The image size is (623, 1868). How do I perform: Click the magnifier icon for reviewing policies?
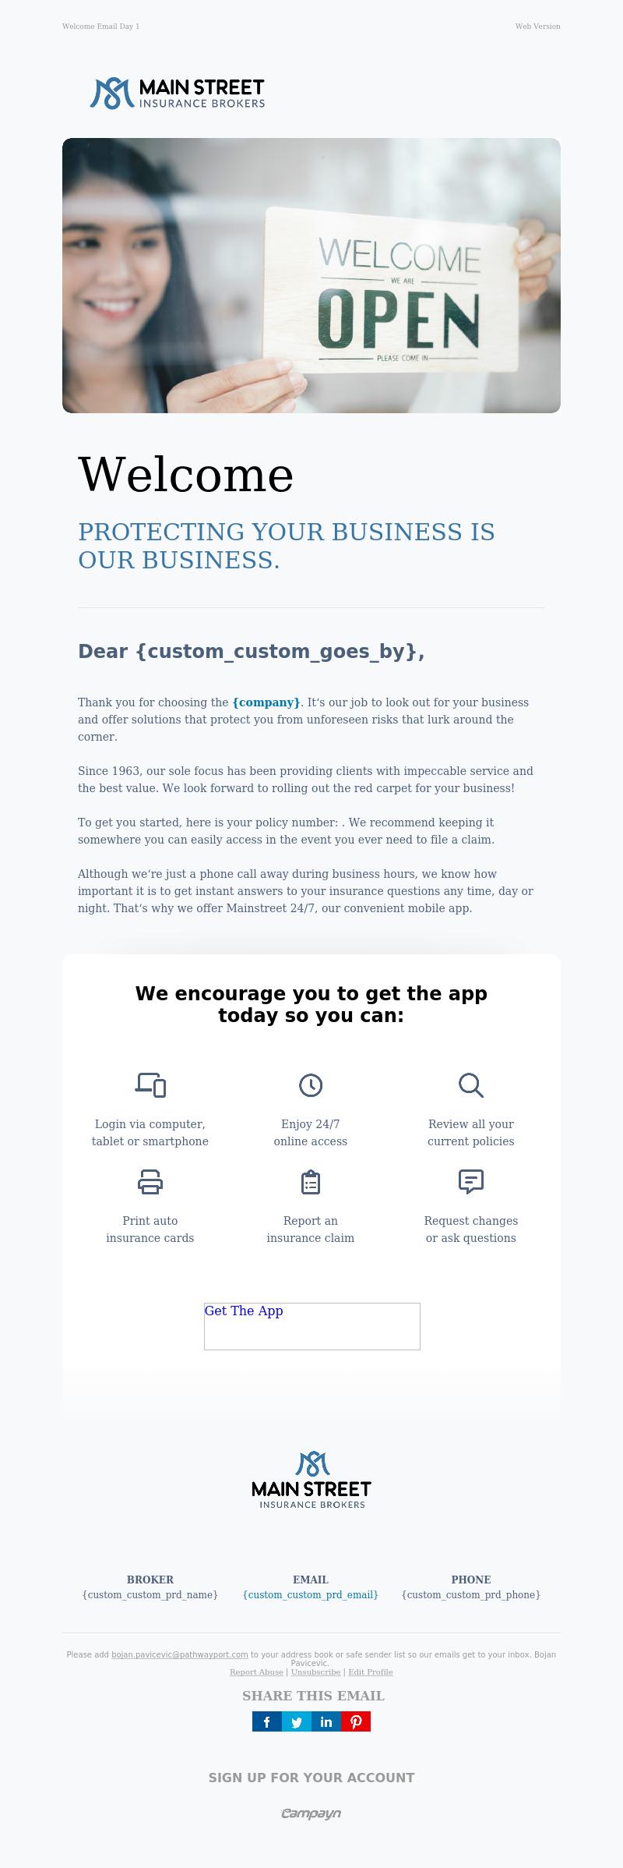click(x=471, y=1084)
